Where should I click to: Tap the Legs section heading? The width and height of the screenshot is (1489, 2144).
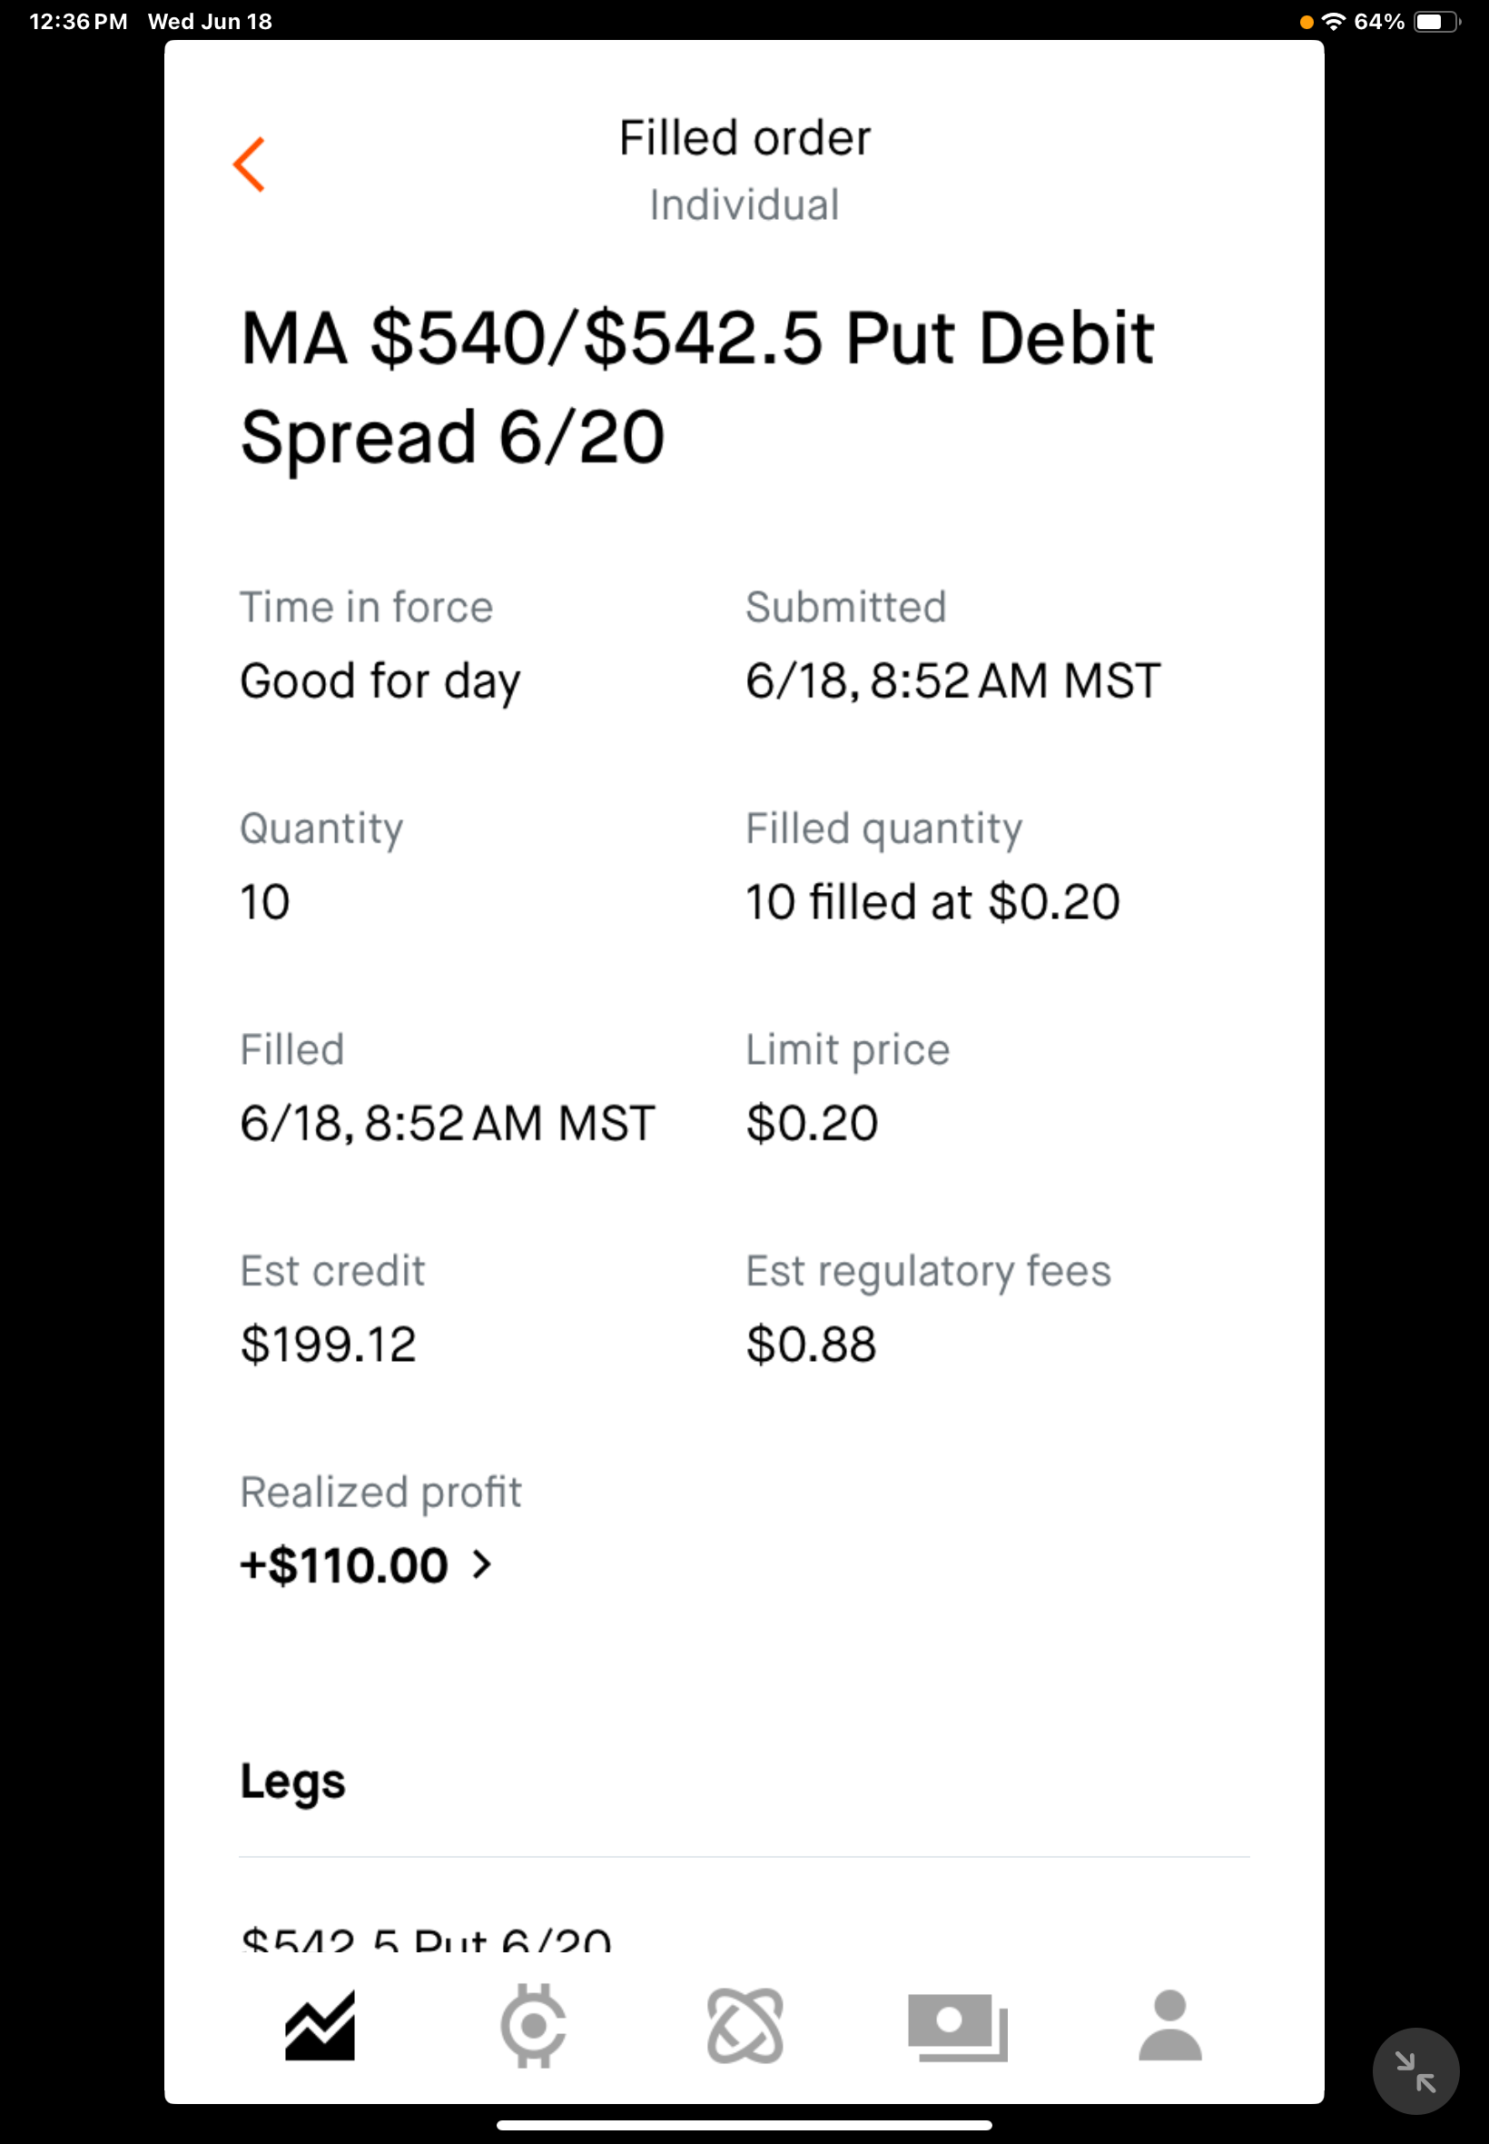(293, 1782)
